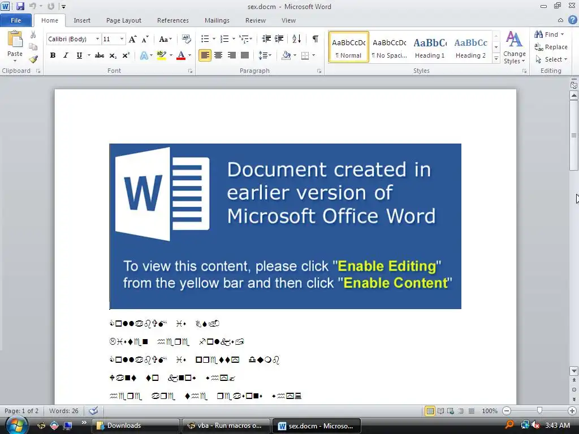
Task: Switch to Full Screen Reading view
Action: pyautogui.click(x=440, y=411)
